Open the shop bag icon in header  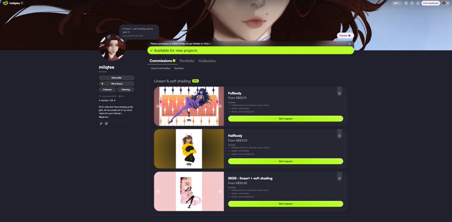point(406,3)
